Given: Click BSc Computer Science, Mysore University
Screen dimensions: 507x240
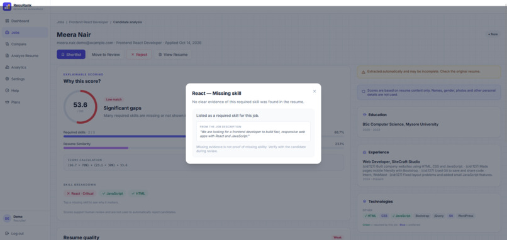Looking at the screenshot, I should coord(400,124).
